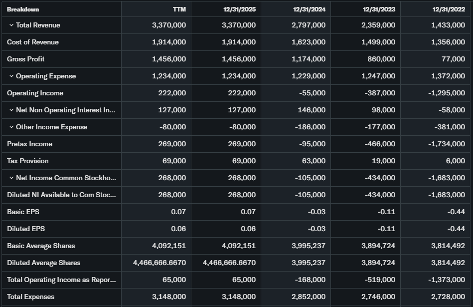Click the Total Expenses row label
Screen dimensions: 473x307
click(30, 297)
